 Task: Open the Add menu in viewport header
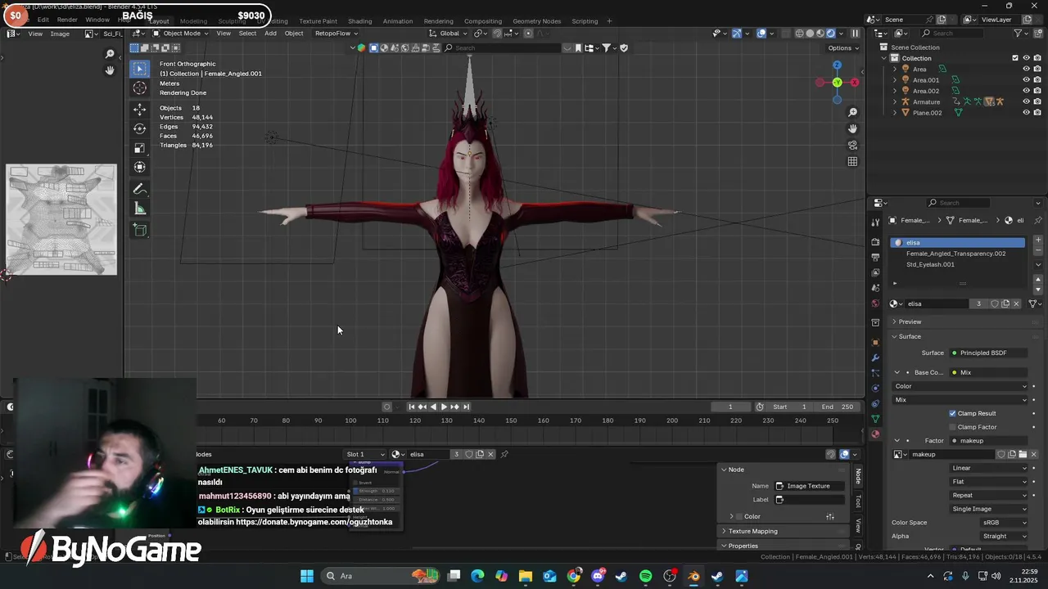click(270, 34)
